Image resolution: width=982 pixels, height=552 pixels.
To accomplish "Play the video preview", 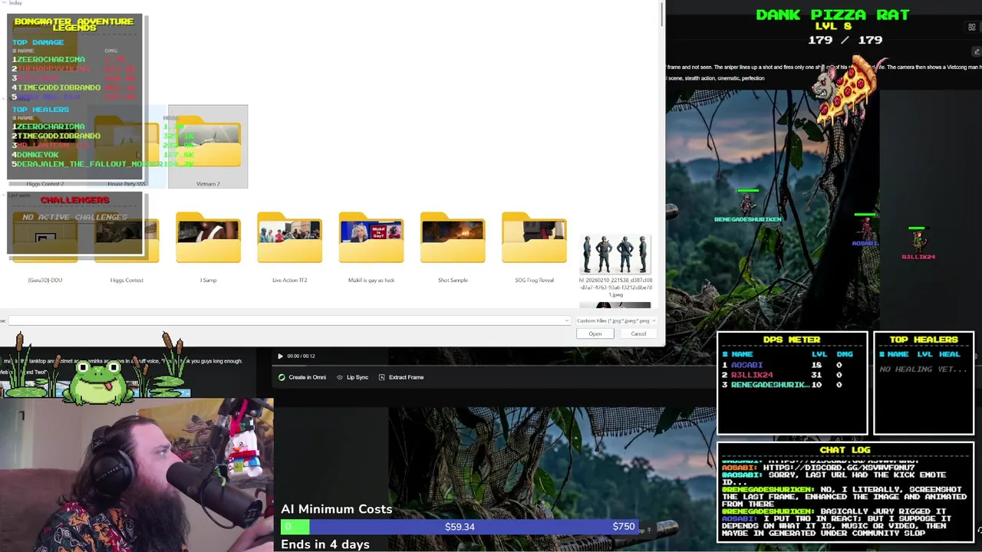I will (280, 356).
